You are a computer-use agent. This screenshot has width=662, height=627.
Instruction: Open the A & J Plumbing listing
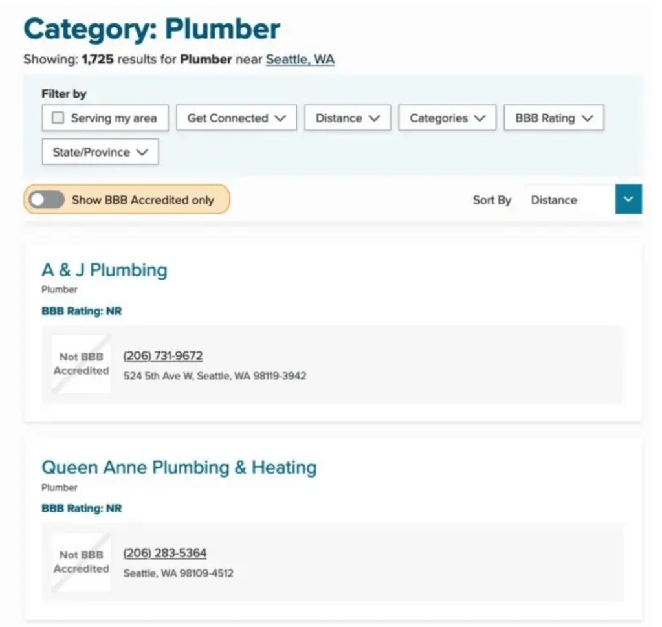(104, 270)
